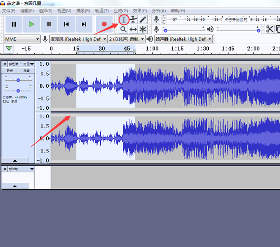
Task: Select the Envelope tool
Action: click(x=133, y=19)
